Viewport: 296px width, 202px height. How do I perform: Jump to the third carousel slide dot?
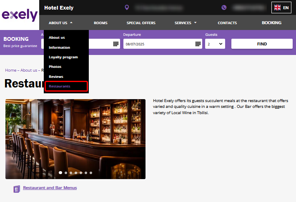coord(71,172)
